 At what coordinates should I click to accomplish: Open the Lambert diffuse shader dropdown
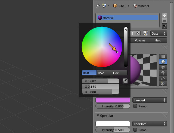(150, 100)
